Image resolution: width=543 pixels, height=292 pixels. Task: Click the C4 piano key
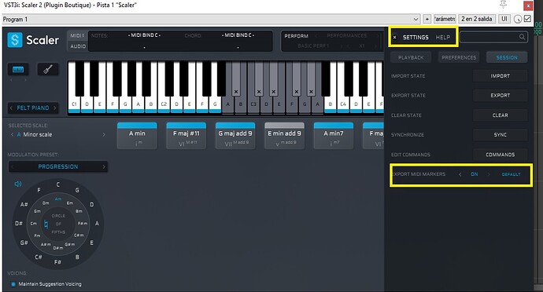[x=343, y=104]
